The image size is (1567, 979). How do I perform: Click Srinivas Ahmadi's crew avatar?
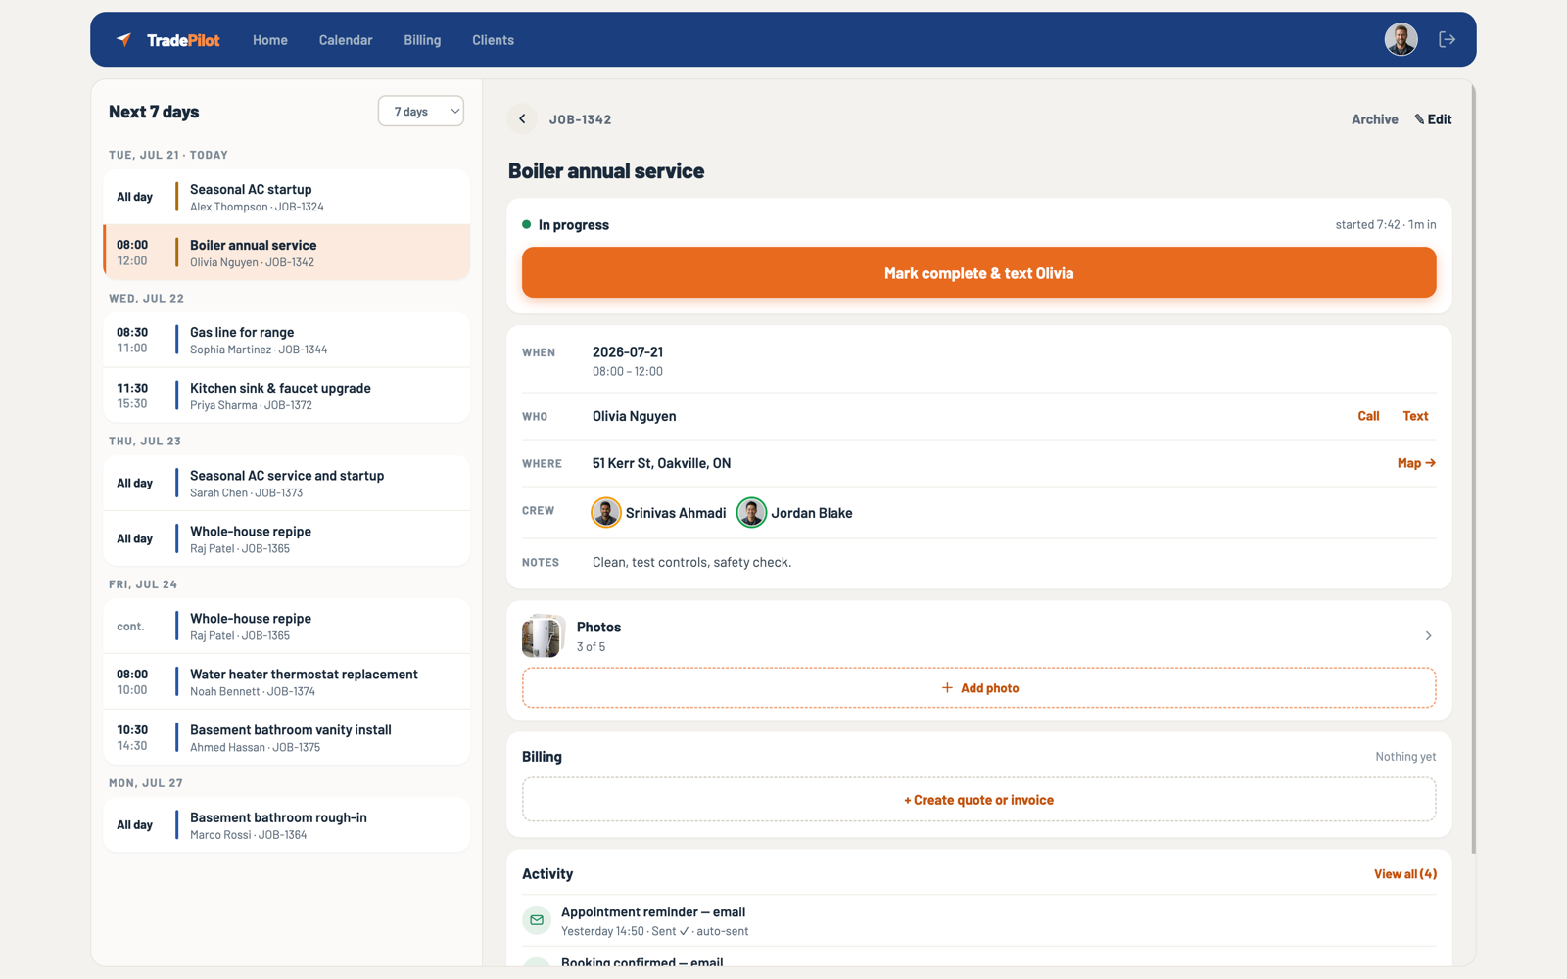[x=606, y=513]
